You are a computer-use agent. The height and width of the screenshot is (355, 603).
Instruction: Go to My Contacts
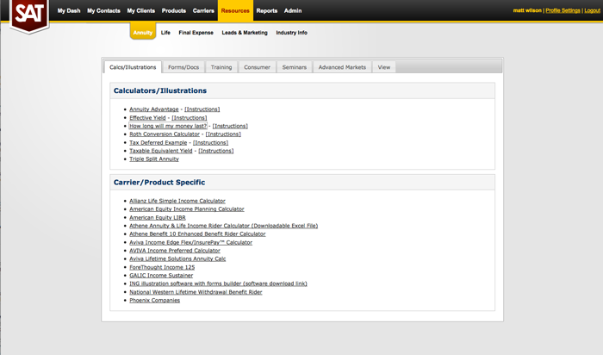tap(103, 10)
